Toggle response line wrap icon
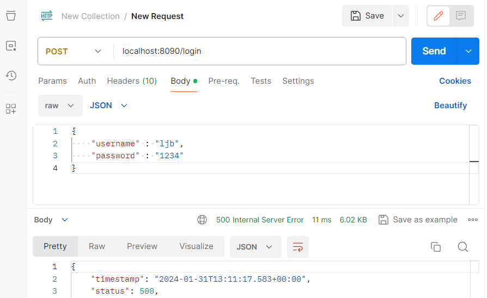This screenshot has height=298, width=487. [x=298, y=247]
